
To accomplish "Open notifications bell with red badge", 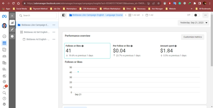I will pyautogui.click(x=4, y=87).
